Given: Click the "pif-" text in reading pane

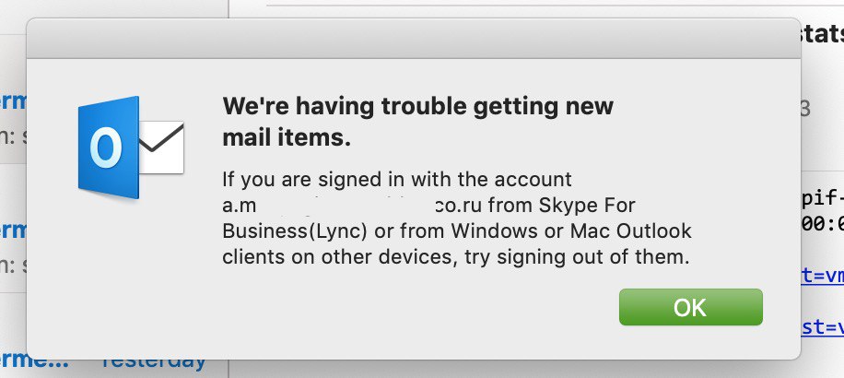Looking at the screenshot, I should (x=822, y=198).
